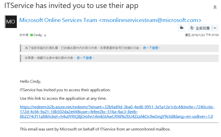This screenshot has height=137, width=221.
Task: Click the 'Hello Cindy,' greeting text
Action: click(x=30, y=81)
